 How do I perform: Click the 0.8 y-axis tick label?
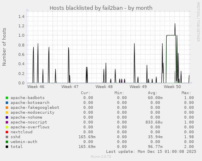point(22,45)
